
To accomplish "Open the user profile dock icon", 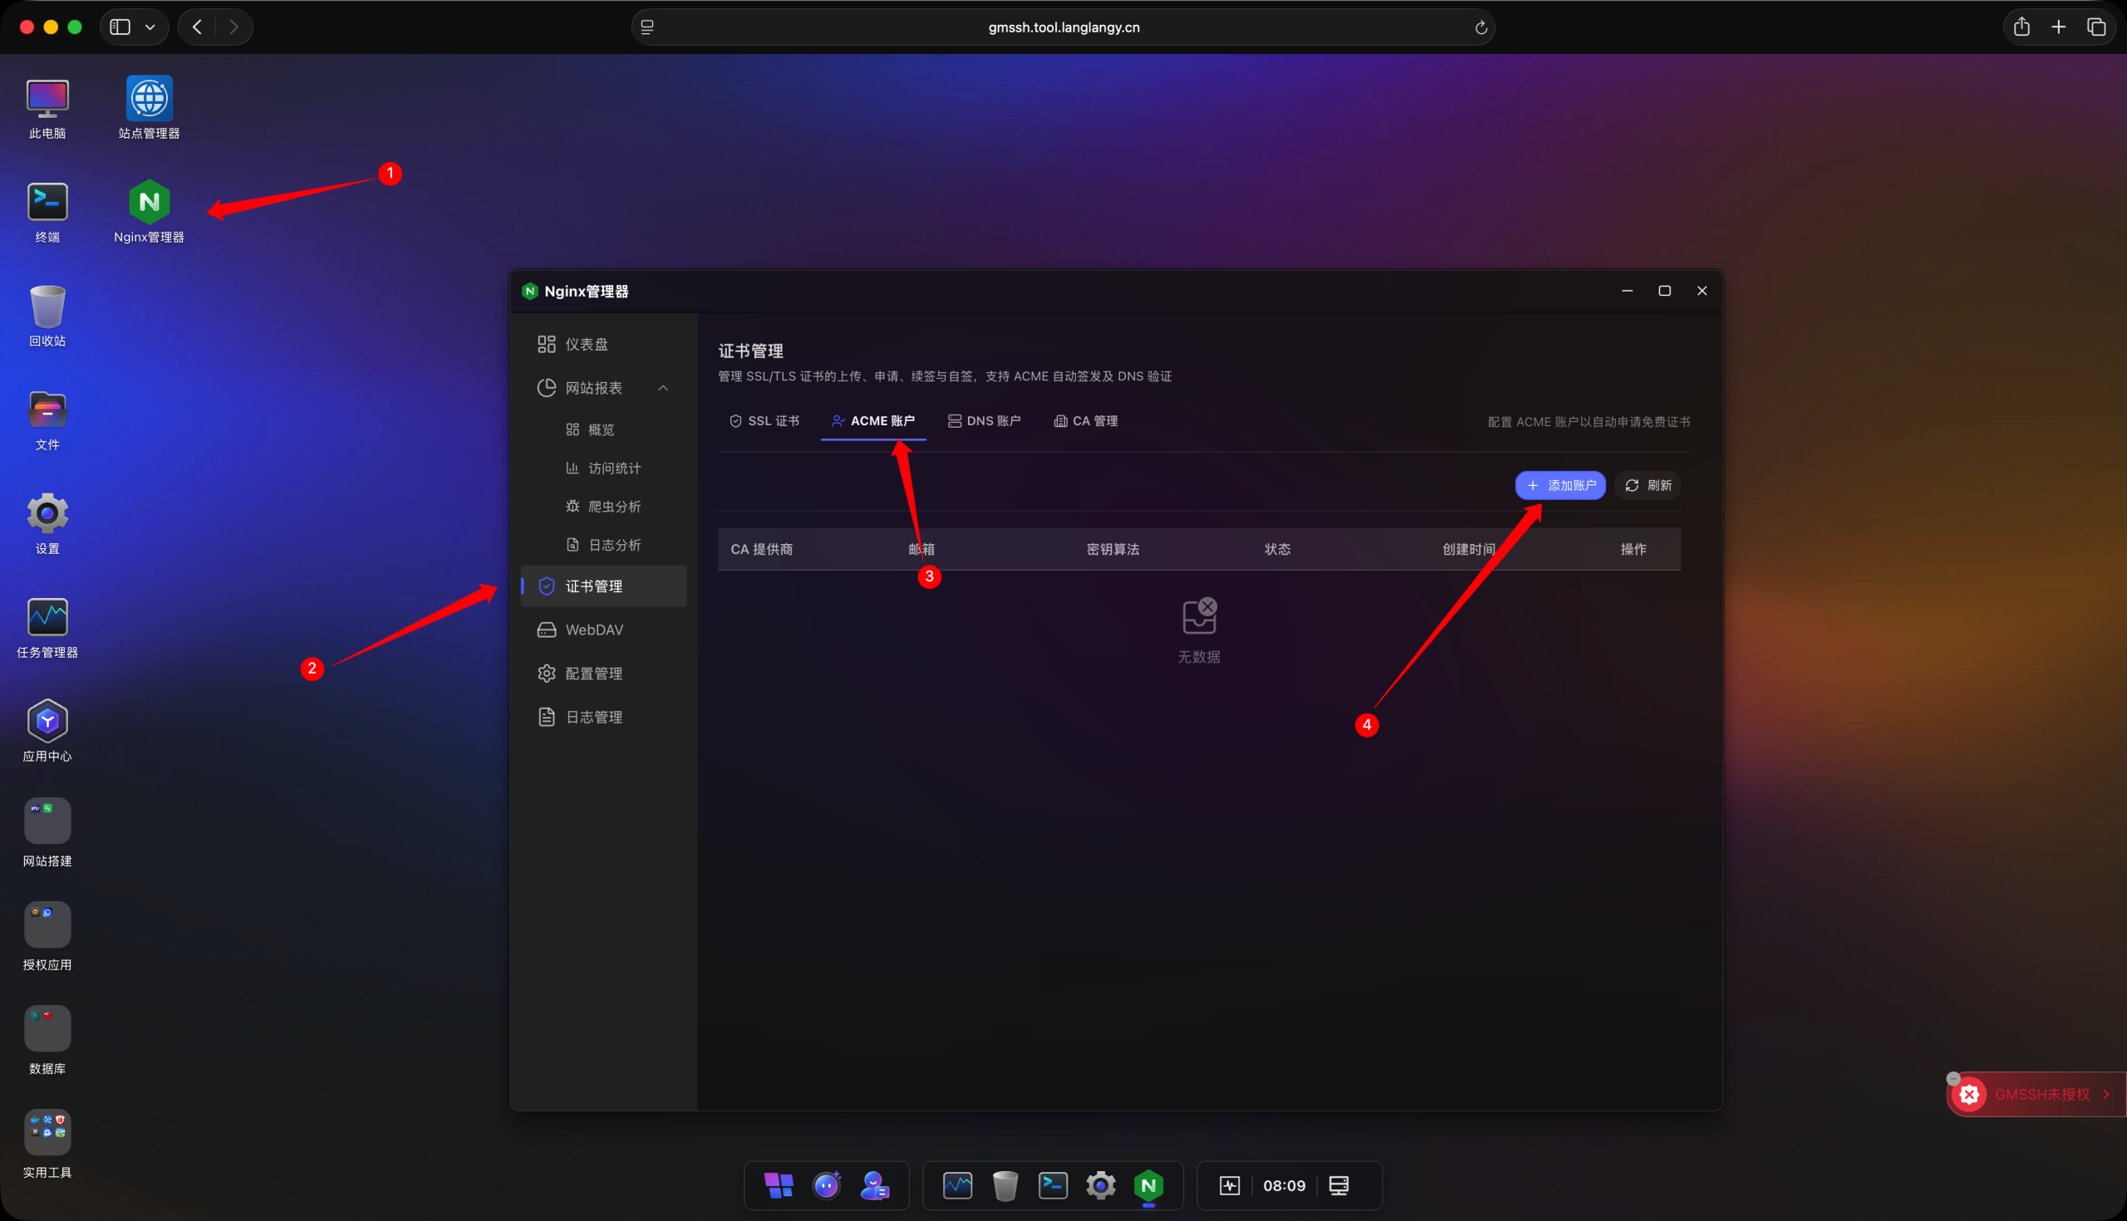I will tap(875, 1186).
